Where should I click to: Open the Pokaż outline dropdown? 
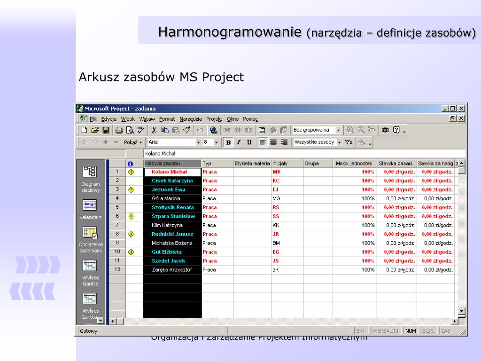(x=133, y=142)
